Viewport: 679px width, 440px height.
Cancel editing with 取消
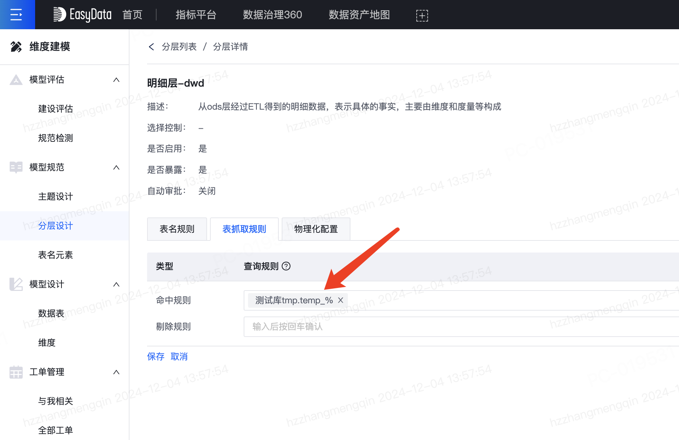179,356
